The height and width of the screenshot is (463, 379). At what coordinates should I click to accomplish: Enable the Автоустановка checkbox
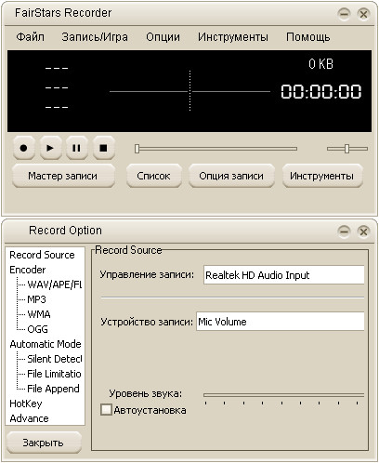click(106, 410)
